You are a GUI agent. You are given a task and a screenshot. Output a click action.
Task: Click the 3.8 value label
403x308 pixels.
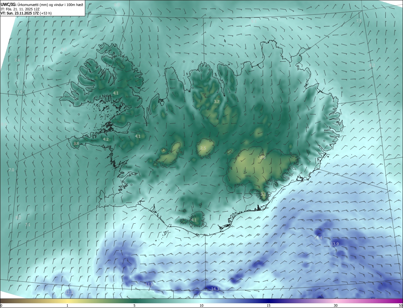[76, 143]
